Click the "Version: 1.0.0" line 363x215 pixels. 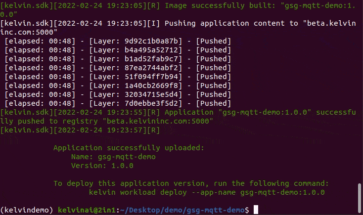coord(100,166)
